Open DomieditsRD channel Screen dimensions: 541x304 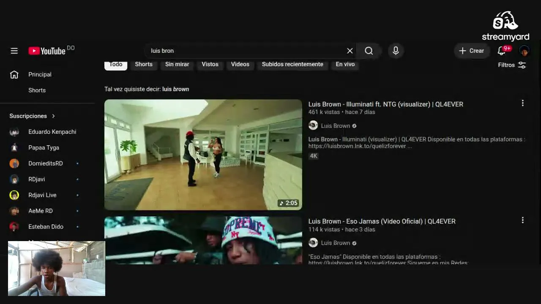click(x=47, y=163)
